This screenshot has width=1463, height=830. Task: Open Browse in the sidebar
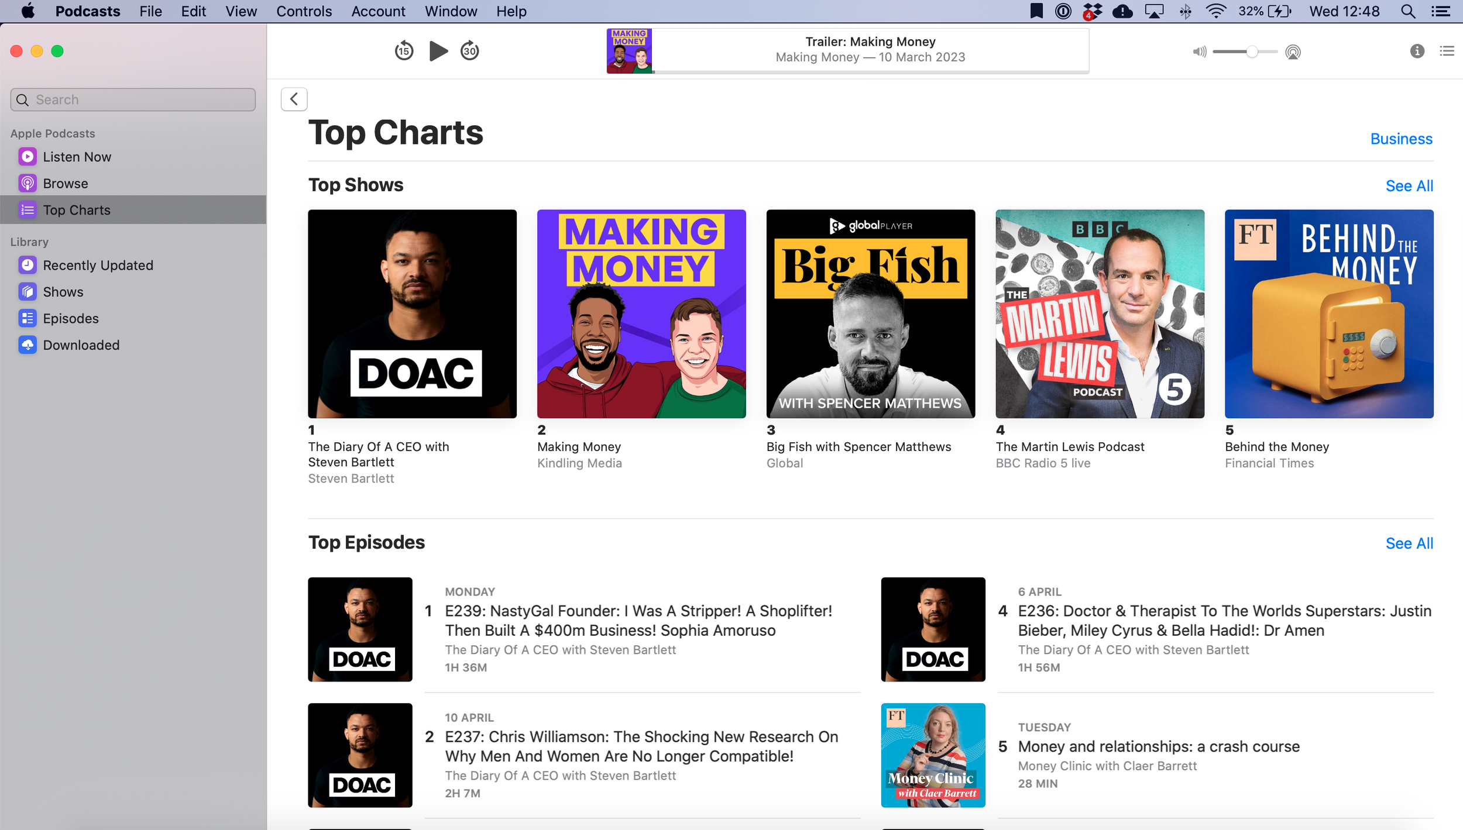pos(65,184)
